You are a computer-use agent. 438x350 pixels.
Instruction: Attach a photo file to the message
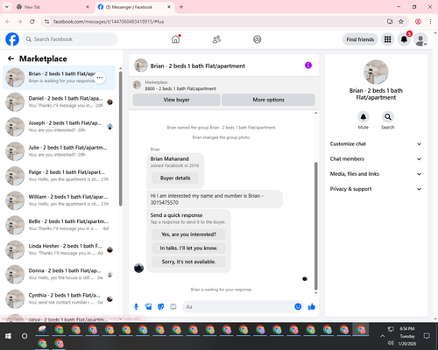click(149, 306)
